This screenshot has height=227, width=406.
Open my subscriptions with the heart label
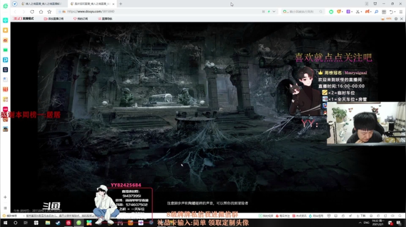point(81,19)
